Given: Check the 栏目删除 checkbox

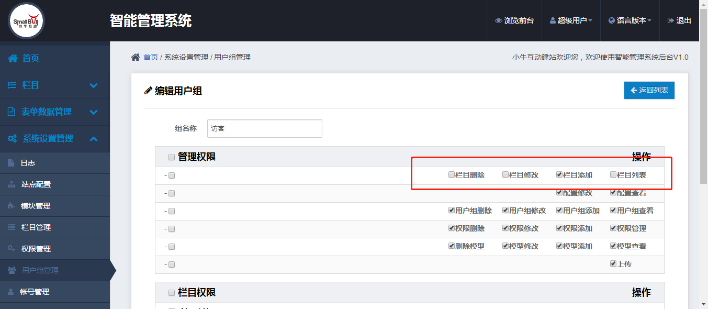Looking at the screenshot, I should (452, 174).
